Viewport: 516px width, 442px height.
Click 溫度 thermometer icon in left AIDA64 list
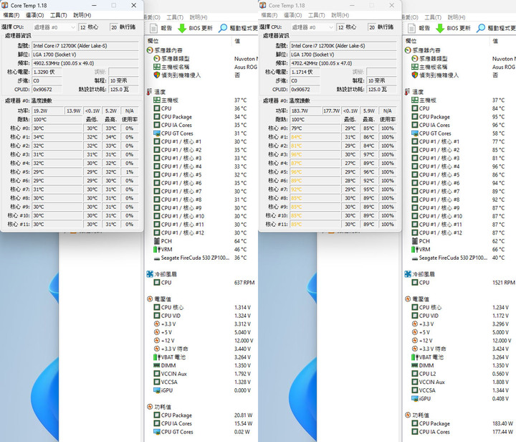point(150,92)
